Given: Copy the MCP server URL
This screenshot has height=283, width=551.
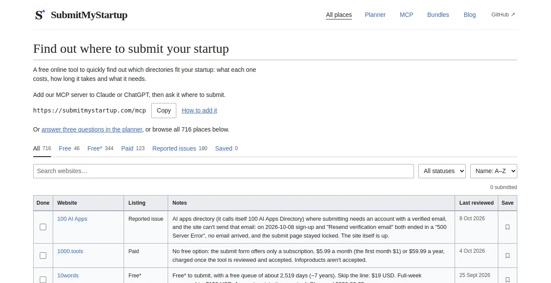Looking at the screenshot, I should pyautogui.click(x=164, y=110).
